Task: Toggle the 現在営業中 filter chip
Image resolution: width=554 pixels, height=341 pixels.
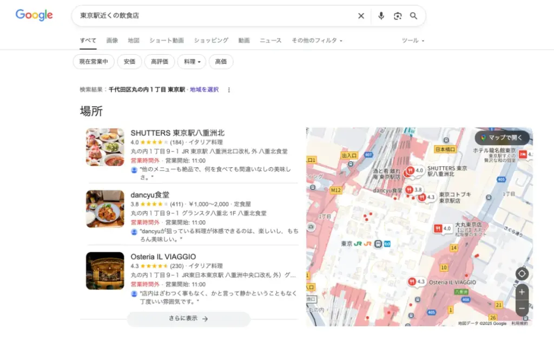Action: point(94,62)
